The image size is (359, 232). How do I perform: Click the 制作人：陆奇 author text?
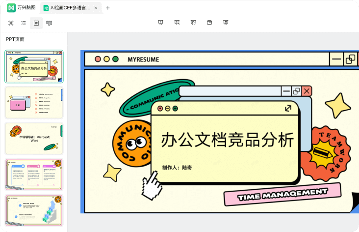point(177,168)
